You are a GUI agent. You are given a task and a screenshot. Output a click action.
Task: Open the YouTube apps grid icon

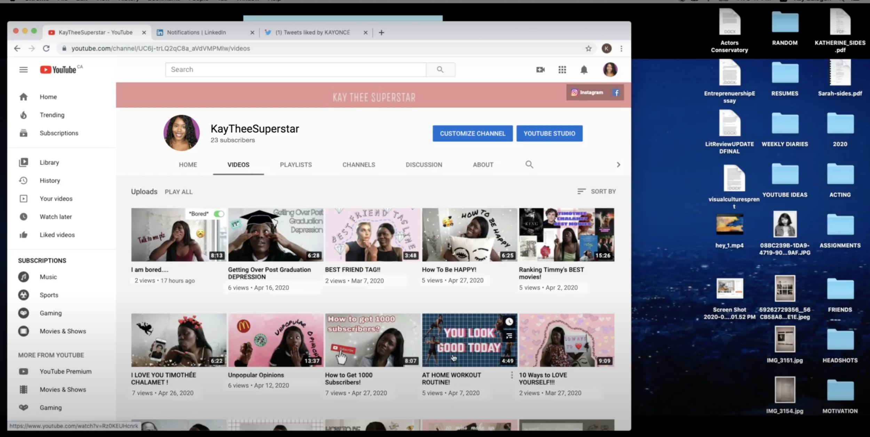562,70
